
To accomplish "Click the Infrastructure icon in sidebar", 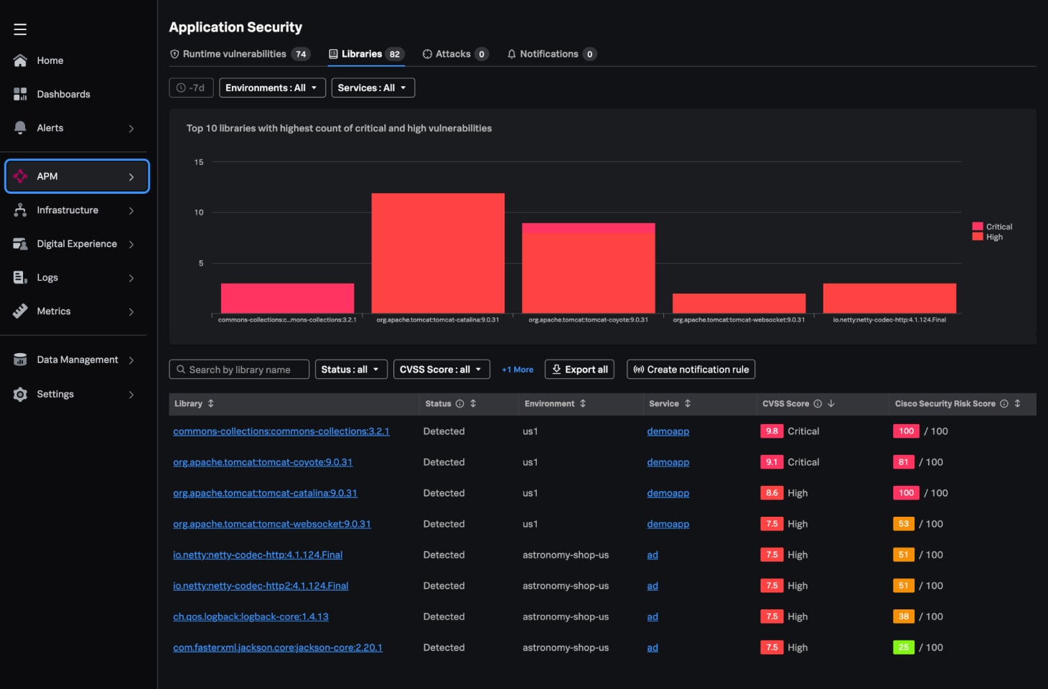I will [20, 210].
